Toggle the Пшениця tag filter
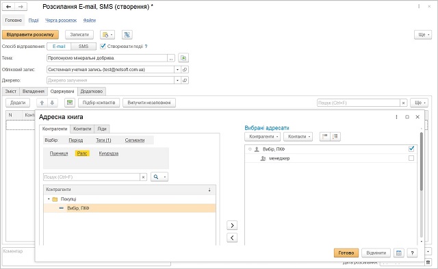Image resolution: width=438 pixels, height=269 pixels. [x=59, y=153]
